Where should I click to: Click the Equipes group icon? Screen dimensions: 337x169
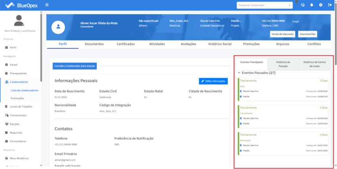click(x=7, y=124)
